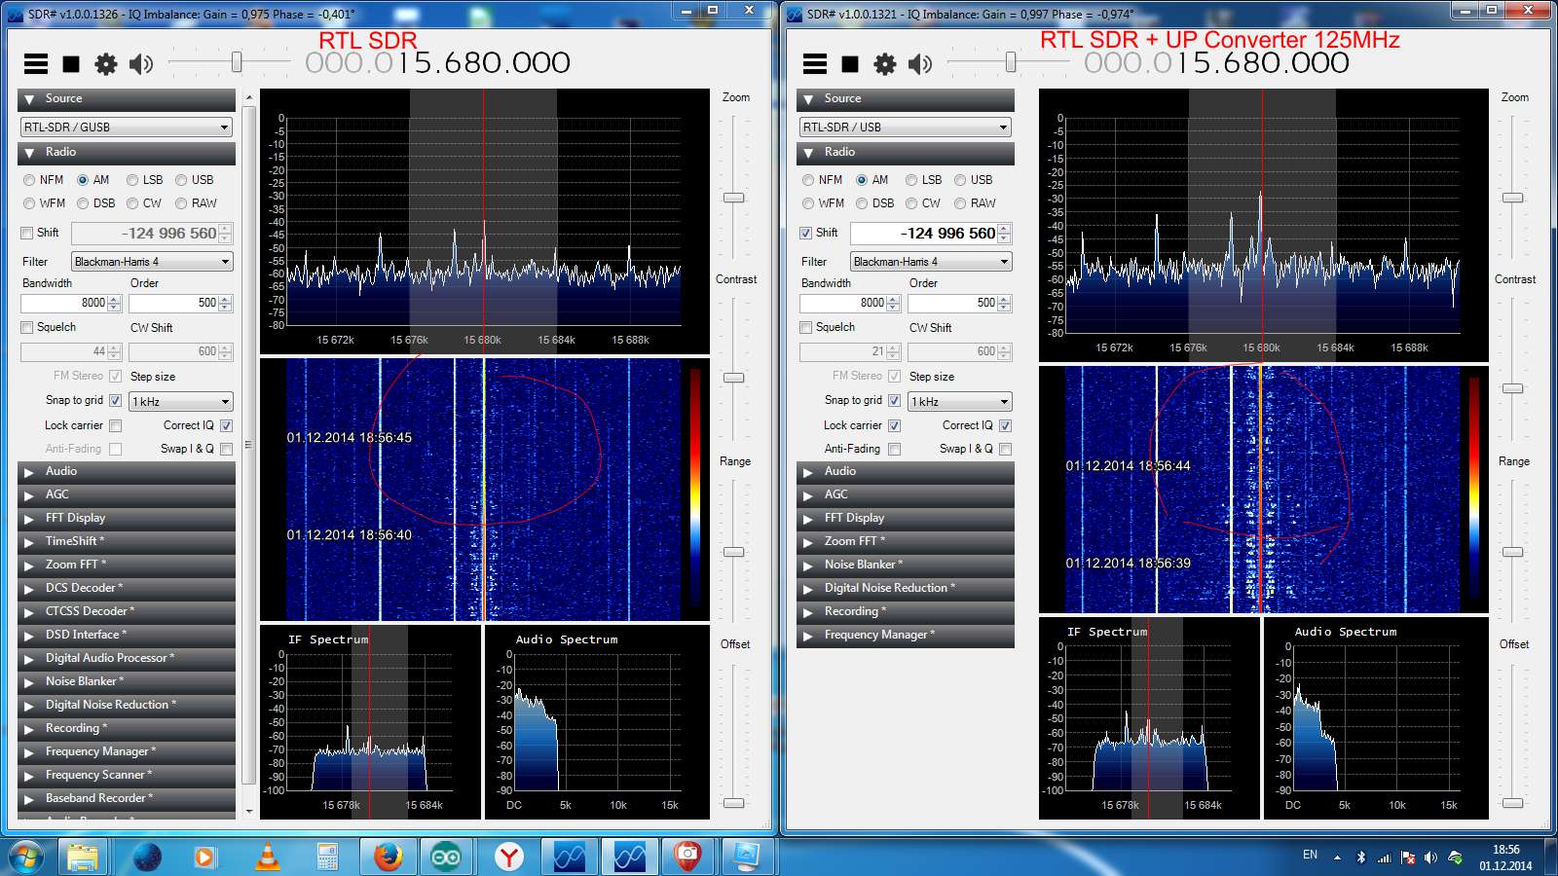Disable Shift checkbox in right window
Screen dimensions: 1558x876
point(806,233)
